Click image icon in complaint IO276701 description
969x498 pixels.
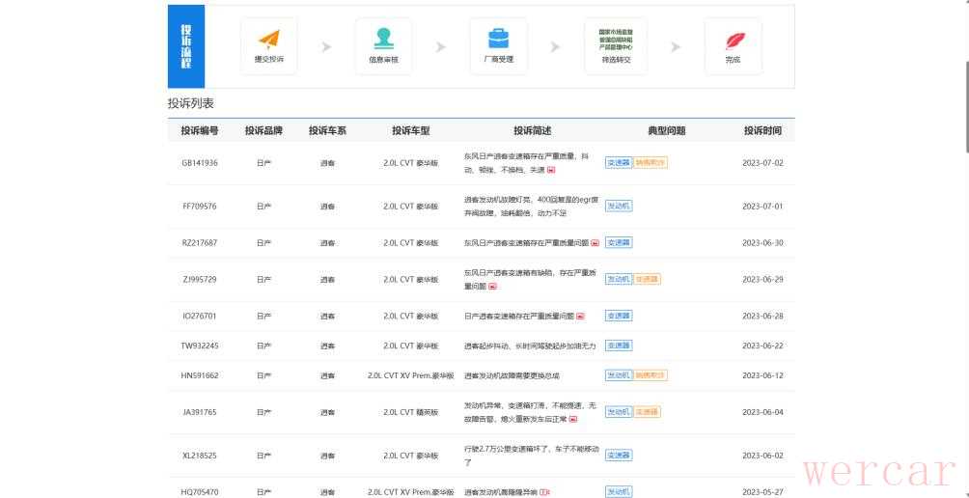click(581, 316)
